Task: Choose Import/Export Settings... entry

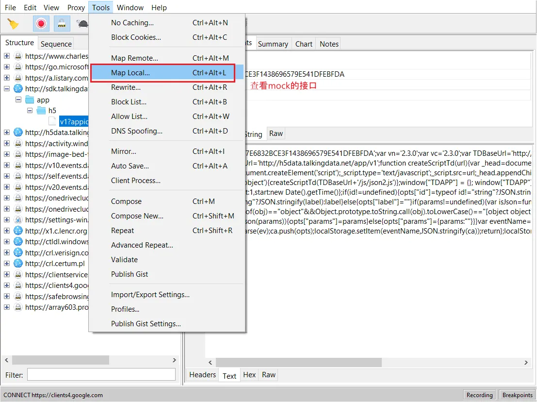Action: point(167,295)
